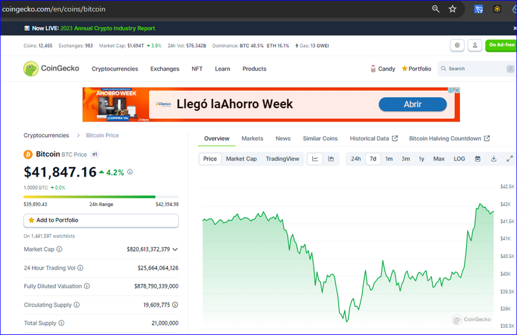The image size is (517, 335).
Task: Show Total Supply info icon
Action: click(61, 323)
